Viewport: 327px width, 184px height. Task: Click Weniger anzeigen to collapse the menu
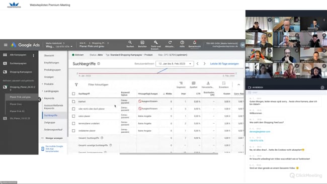[52, 138]
